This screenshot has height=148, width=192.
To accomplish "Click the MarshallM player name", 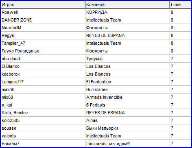I will (11, 28).
